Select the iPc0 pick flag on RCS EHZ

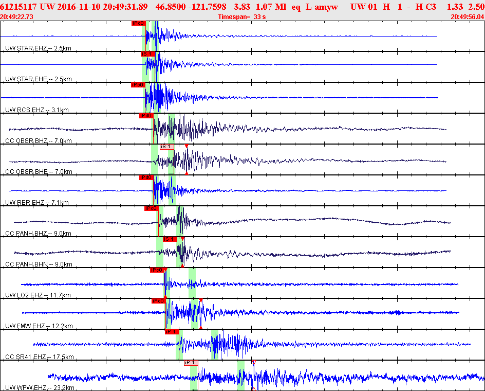click(138, 85)
